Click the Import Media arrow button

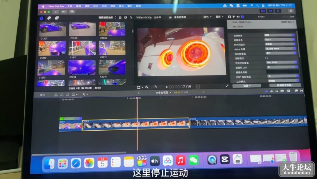(x=56, y=12)
